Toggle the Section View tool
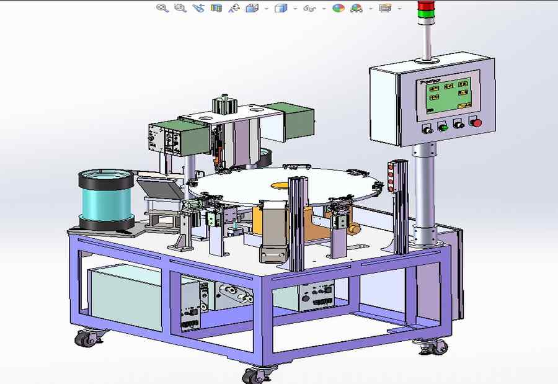558x384 pixels. (x=216, y=8)
